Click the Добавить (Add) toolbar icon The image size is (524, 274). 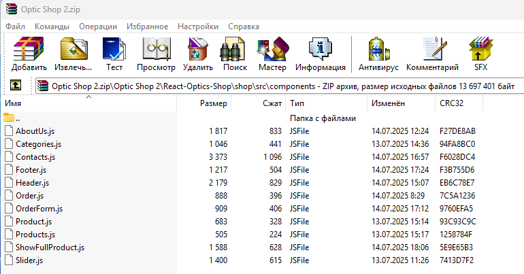click(x=29, y=54)
